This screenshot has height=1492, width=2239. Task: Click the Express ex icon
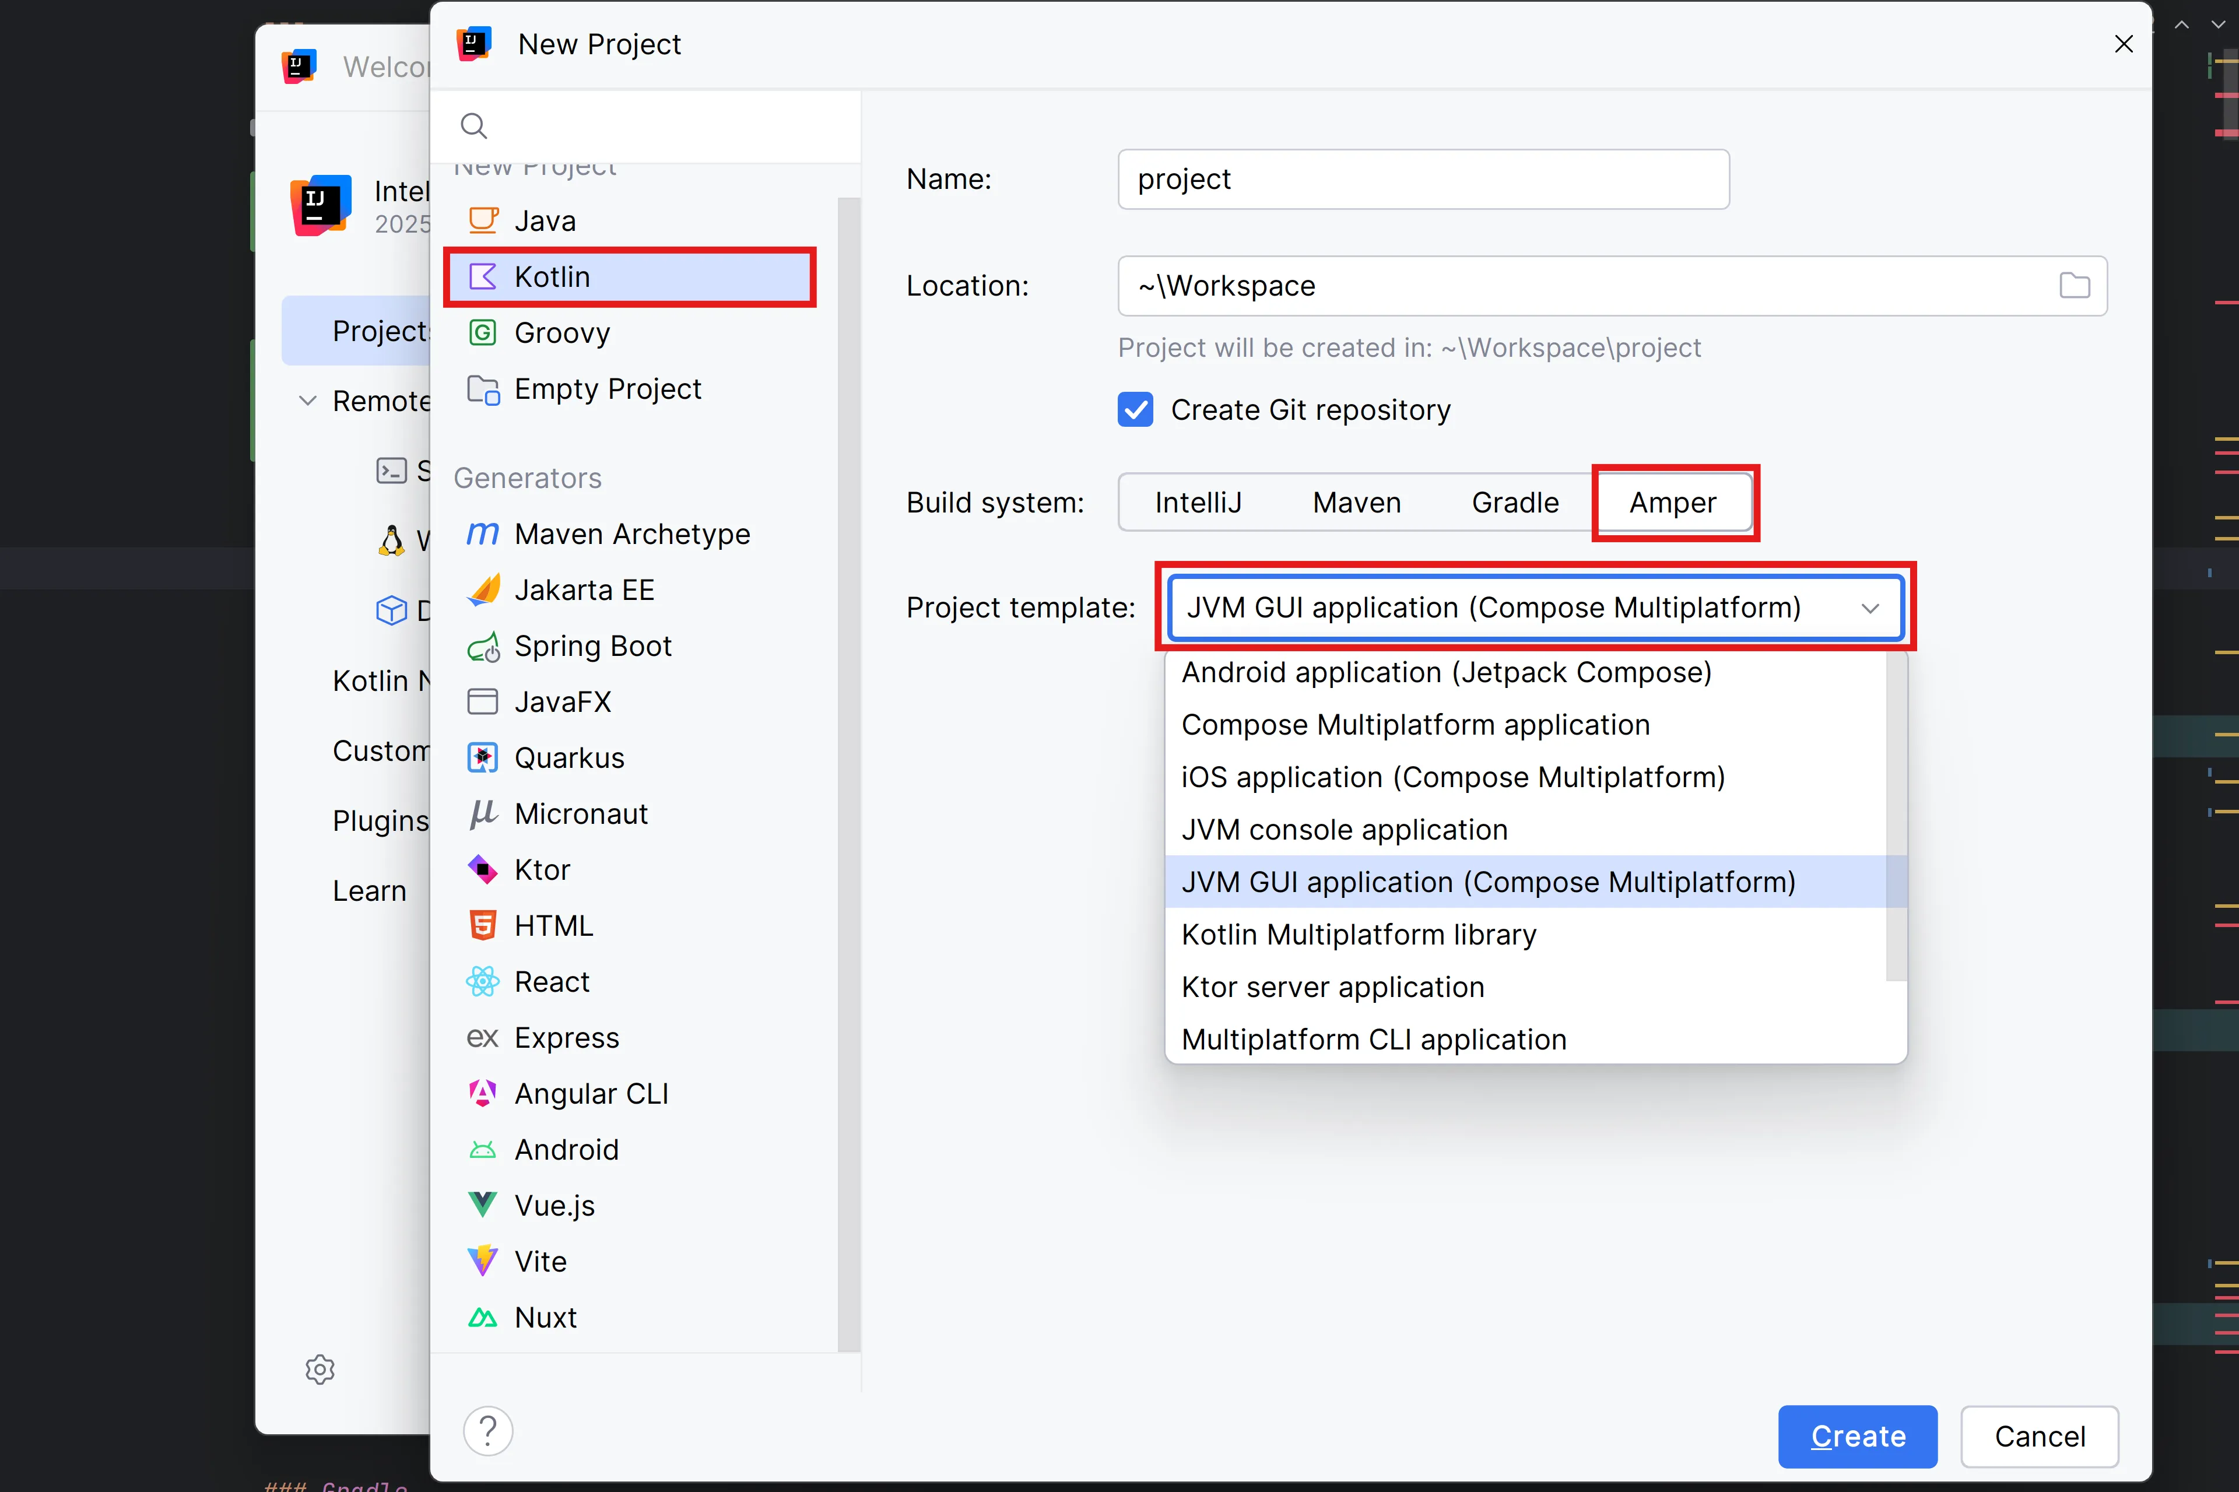pyautogui.click(x=483, y=1038)
